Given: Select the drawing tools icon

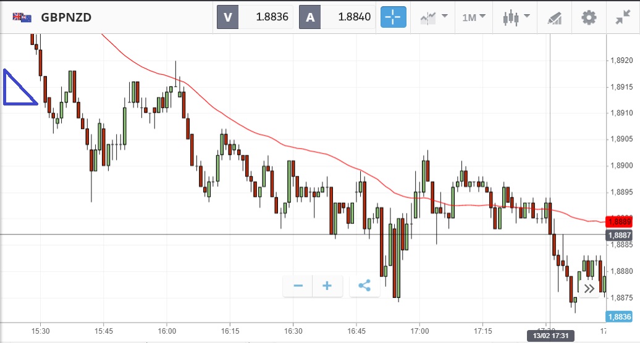Looking at the screenshot, I should (554, 17).
